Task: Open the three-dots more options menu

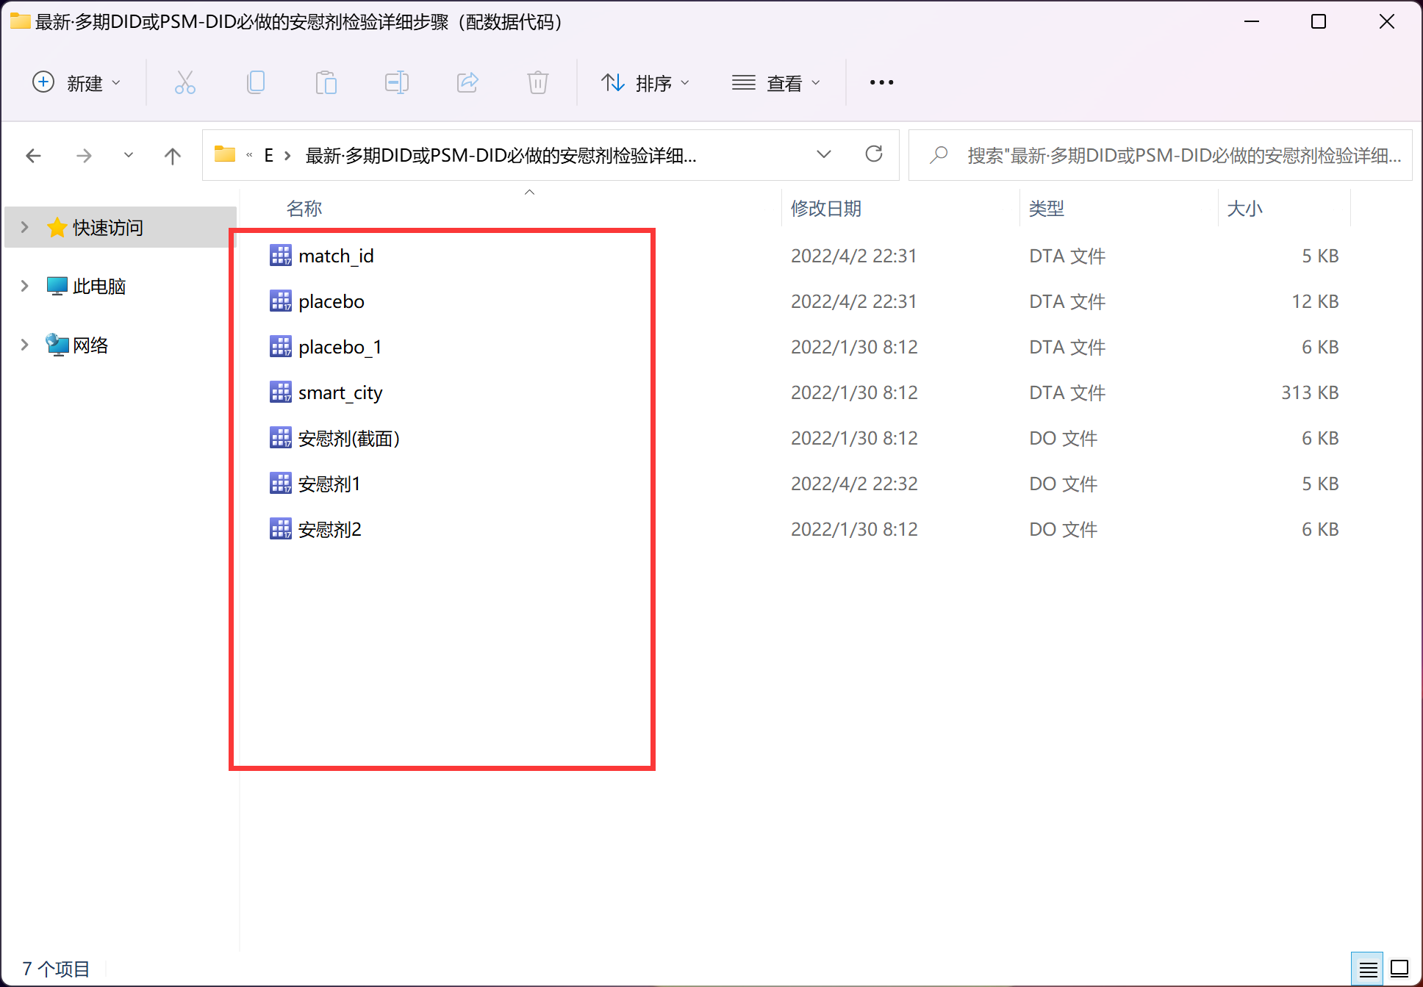Action: coord(881,82)
